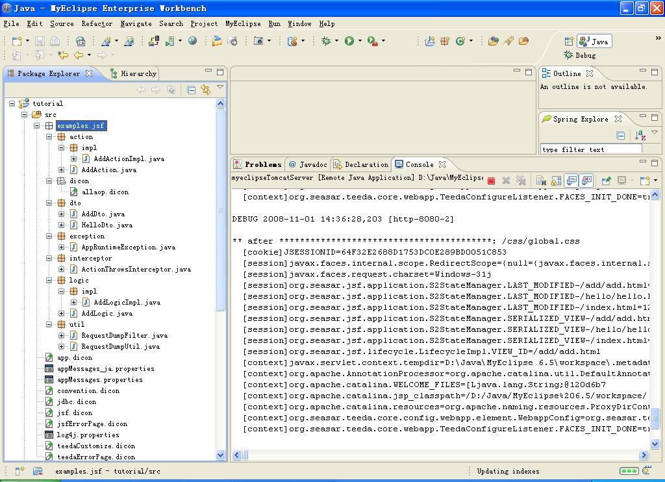
Task: Click the Clear Console icon
Action: [541, 181]
